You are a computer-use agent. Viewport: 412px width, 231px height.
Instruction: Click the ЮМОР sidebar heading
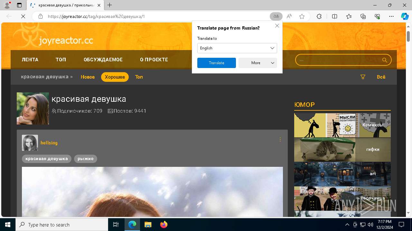(x=304, y=105)
